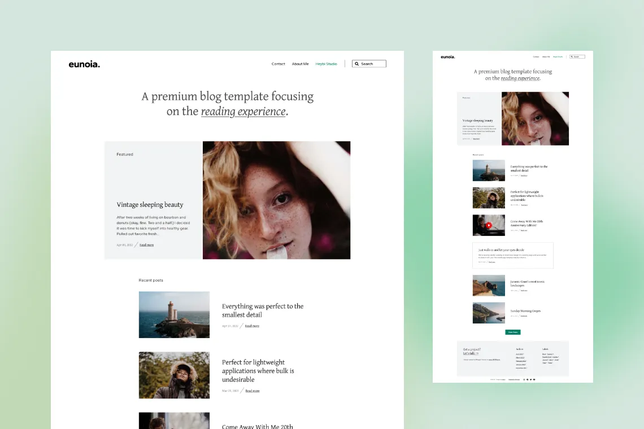Screen dimensions: 644x429
Task: Click Read more under 'Perfect for lightweight' post
Action: [253, 391]
